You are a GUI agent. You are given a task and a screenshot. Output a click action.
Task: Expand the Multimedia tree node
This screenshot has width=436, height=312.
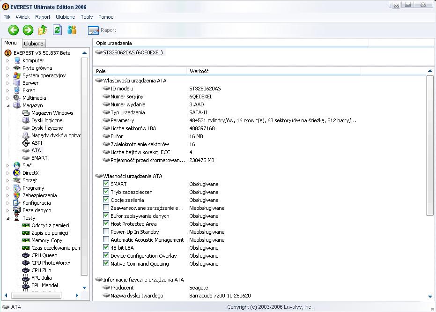click(8, 98)
